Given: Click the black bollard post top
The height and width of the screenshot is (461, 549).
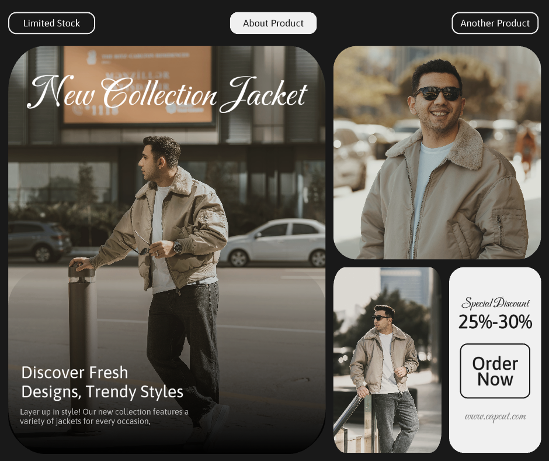Looking at the screenshot, I should pyautogui.click(x=81, y=273).
